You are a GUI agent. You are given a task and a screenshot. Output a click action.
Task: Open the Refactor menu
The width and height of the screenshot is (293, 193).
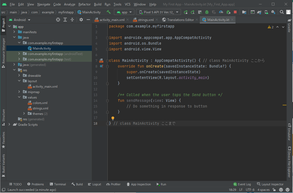84,4
